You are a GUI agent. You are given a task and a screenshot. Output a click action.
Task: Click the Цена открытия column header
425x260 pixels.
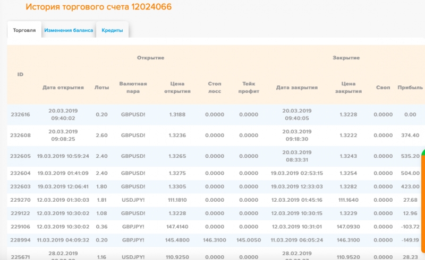pyautogui.click(x=177, y=87)
